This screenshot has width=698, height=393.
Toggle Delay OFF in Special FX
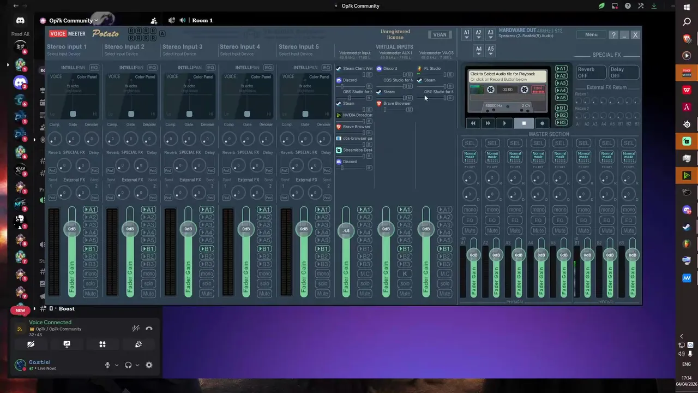coord(623,73)
